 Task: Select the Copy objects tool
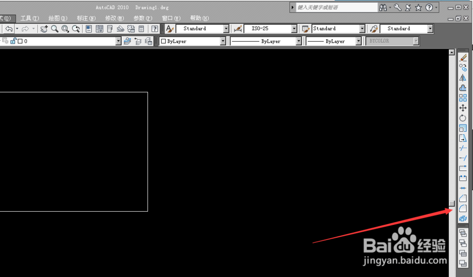463,68
